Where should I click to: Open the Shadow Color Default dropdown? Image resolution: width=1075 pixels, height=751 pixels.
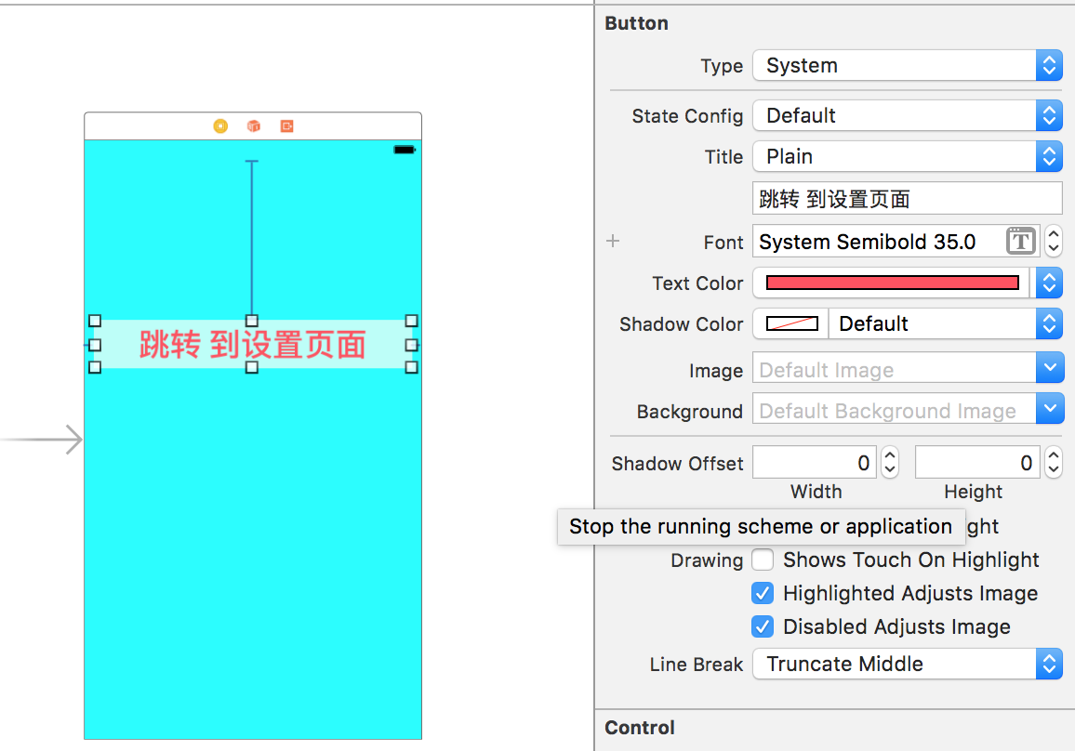946,323
